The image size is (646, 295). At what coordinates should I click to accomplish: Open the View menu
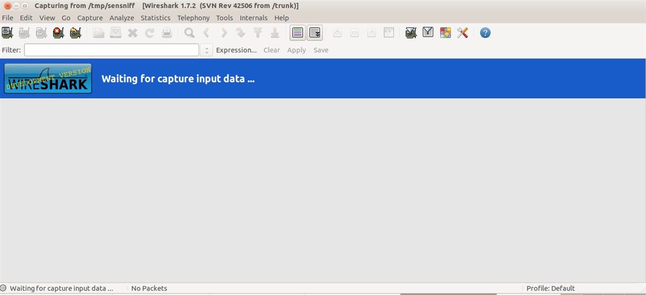click(x=47, y=18)
